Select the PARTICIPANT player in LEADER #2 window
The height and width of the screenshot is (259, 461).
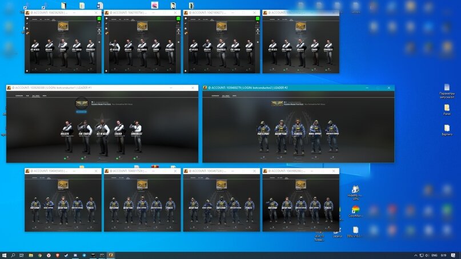click(263, 136)
